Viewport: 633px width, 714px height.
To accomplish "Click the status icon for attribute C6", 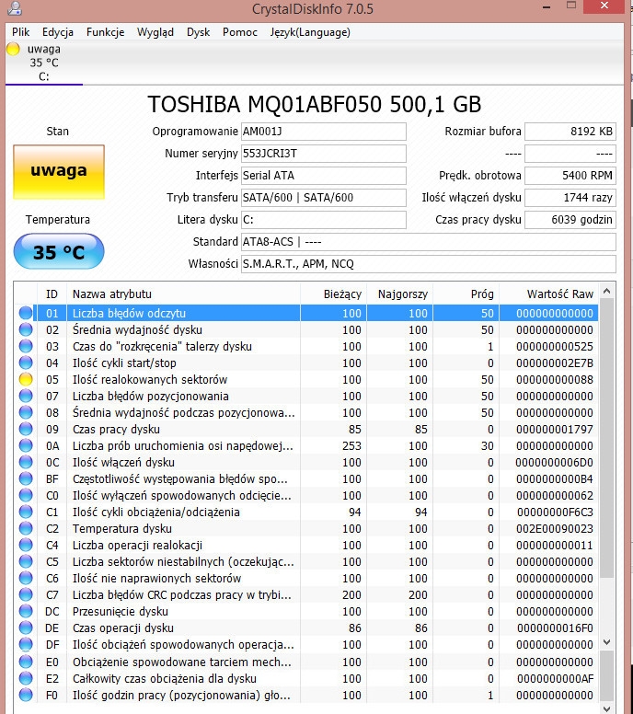I will 26,578.
